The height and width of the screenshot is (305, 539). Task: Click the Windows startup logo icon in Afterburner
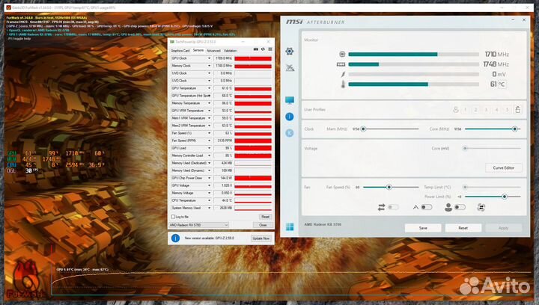point(290,227)
